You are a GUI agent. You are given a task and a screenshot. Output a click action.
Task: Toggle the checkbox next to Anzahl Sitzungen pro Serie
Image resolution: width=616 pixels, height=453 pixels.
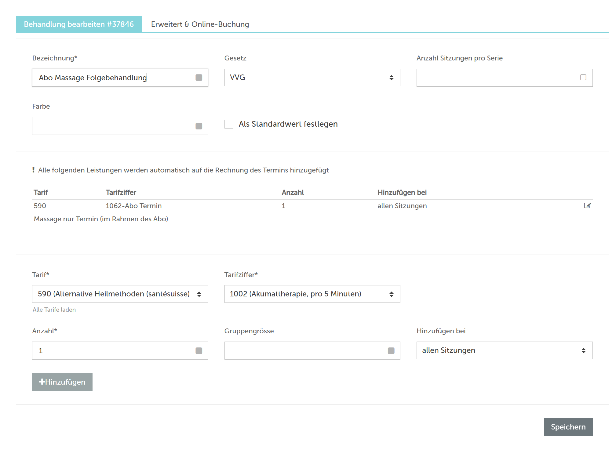583,78
